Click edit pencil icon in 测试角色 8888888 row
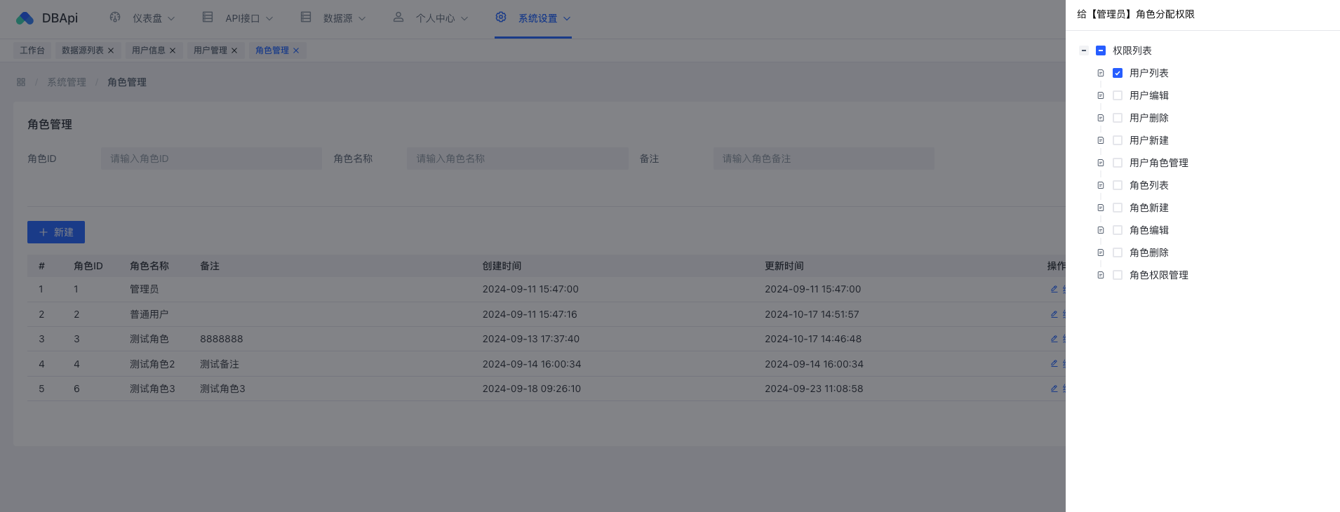Screen dimensions: 1340x512 tap(1054, 339)
